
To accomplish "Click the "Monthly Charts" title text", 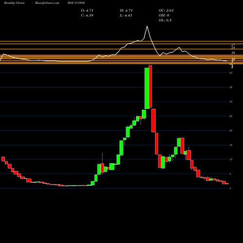I will (14, 3).
